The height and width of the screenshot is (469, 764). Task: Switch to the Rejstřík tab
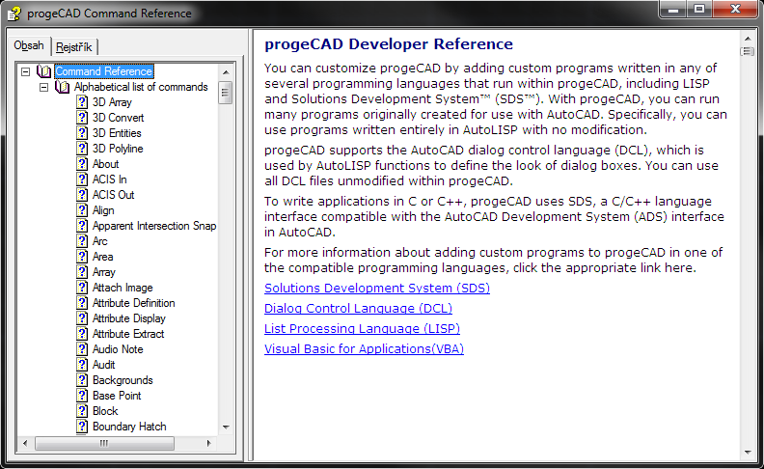[74, 47]
